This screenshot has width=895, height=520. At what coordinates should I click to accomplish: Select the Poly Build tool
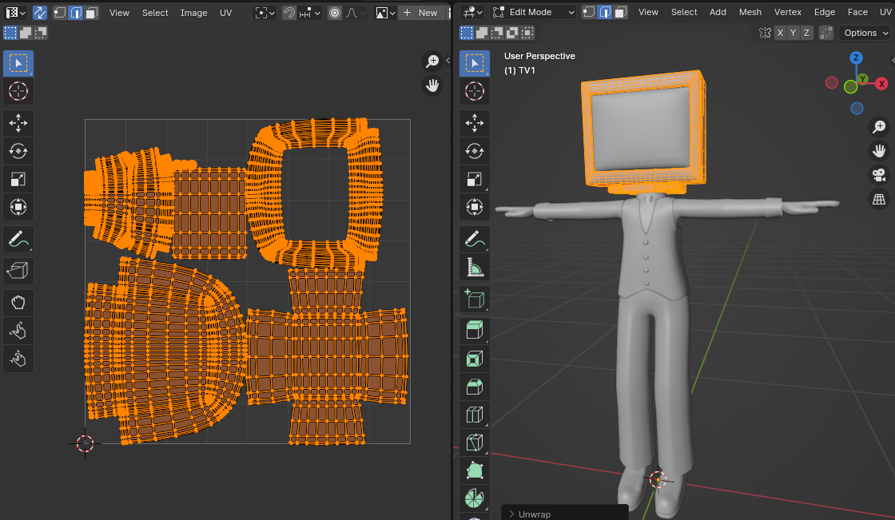(475, 471)
